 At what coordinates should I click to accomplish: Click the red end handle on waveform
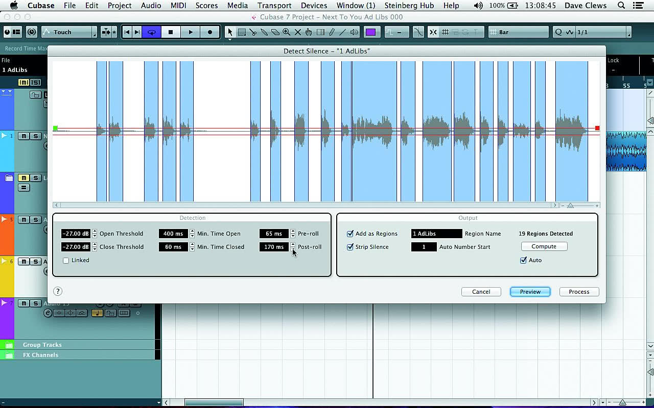pyautogui.click(x=597, y=128)
